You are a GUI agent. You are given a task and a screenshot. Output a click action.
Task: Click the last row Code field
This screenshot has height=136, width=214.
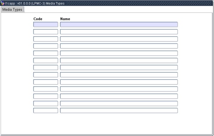(46, 111)
